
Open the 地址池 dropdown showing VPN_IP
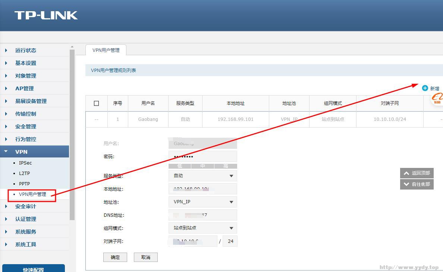202,202
